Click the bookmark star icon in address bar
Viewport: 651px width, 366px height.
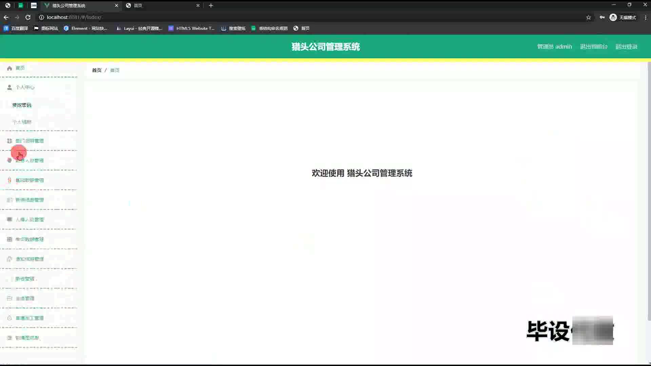coord(589,17)
